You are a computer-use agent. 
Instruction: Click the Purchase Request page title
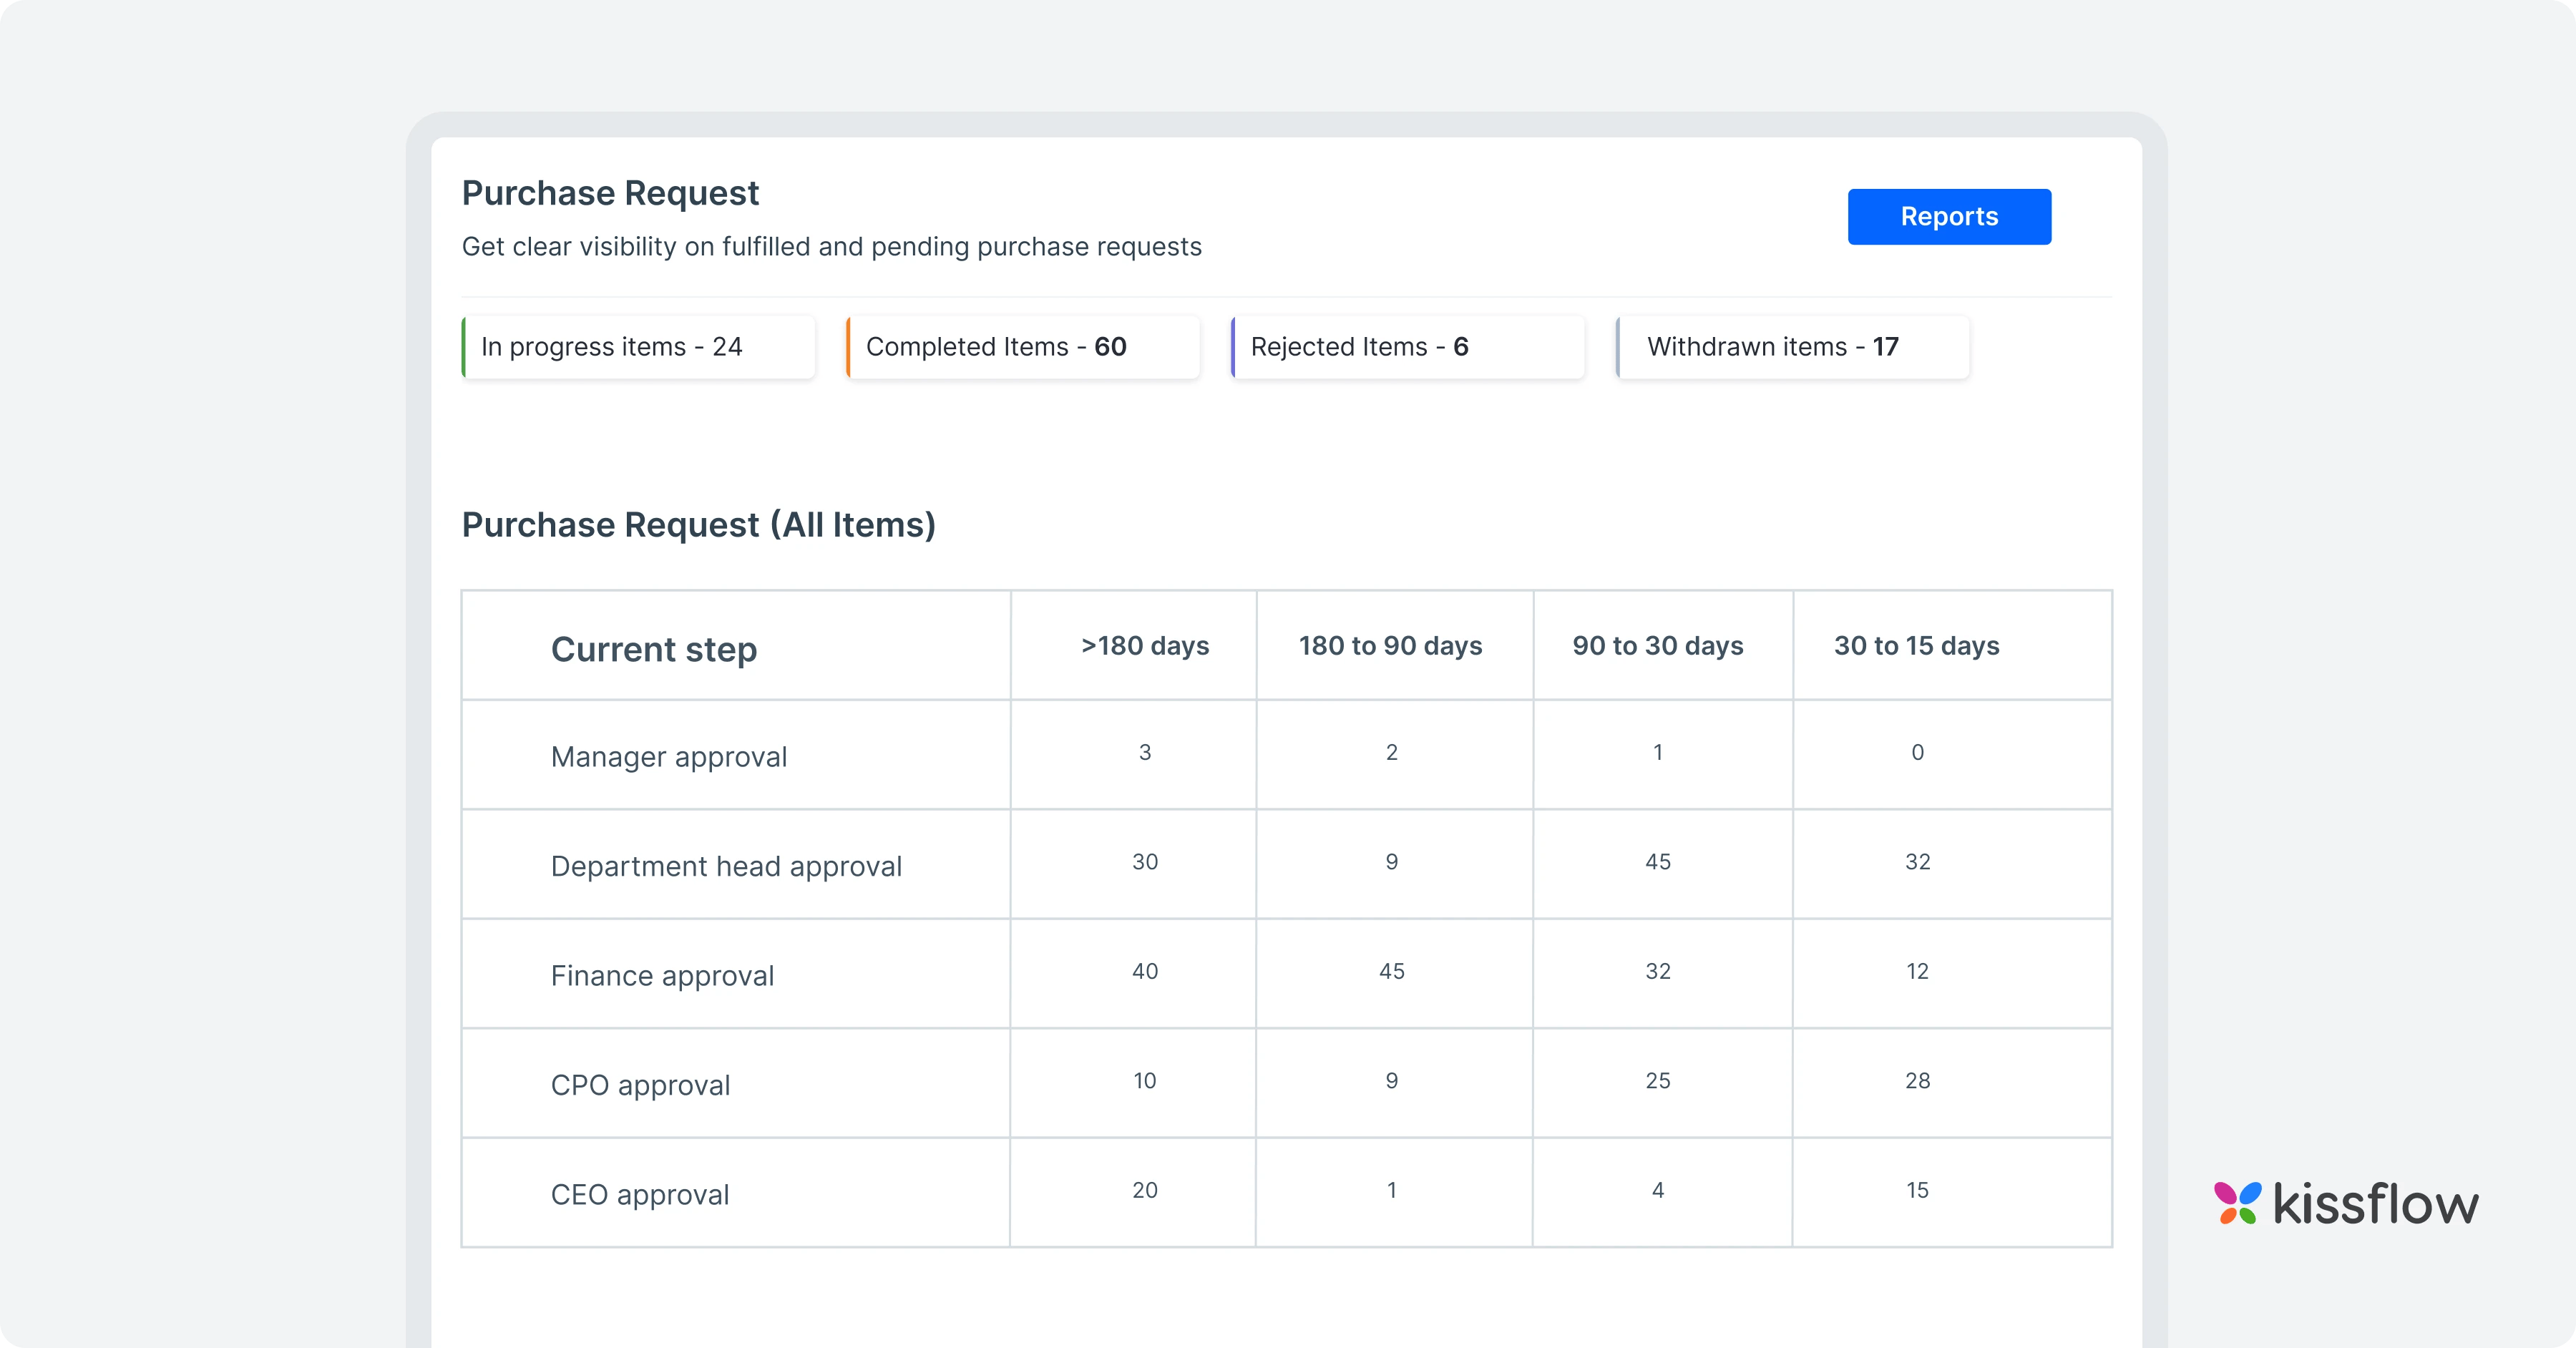pos(610,193)
